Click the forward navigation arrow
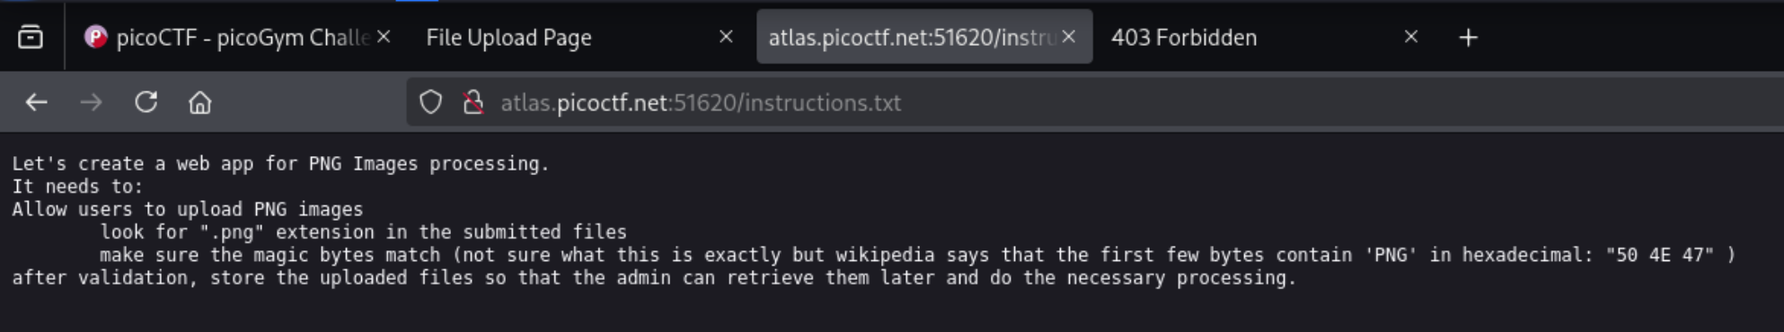Image resolution: width=1784 pixels, height=332 pixels. click(91, 102)
